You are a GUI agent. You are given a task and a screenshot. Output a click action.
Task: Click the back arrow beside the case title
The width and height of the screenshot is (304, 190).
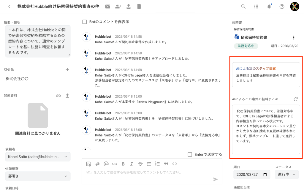(x=9, y=7)
